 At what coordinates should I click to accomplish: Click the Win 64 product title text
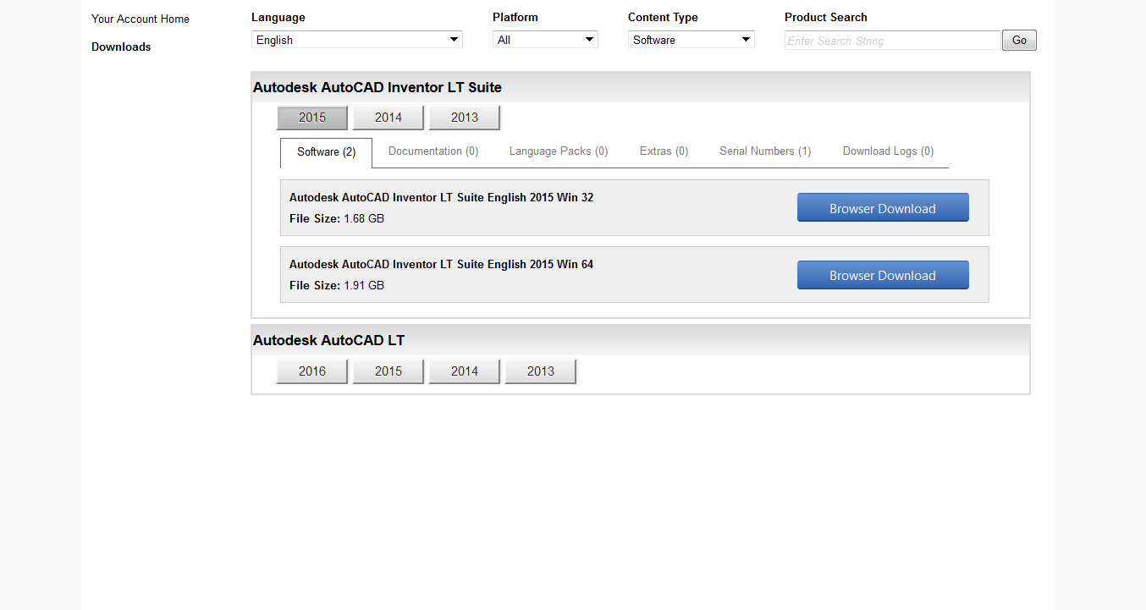click(x=441, y=264)
